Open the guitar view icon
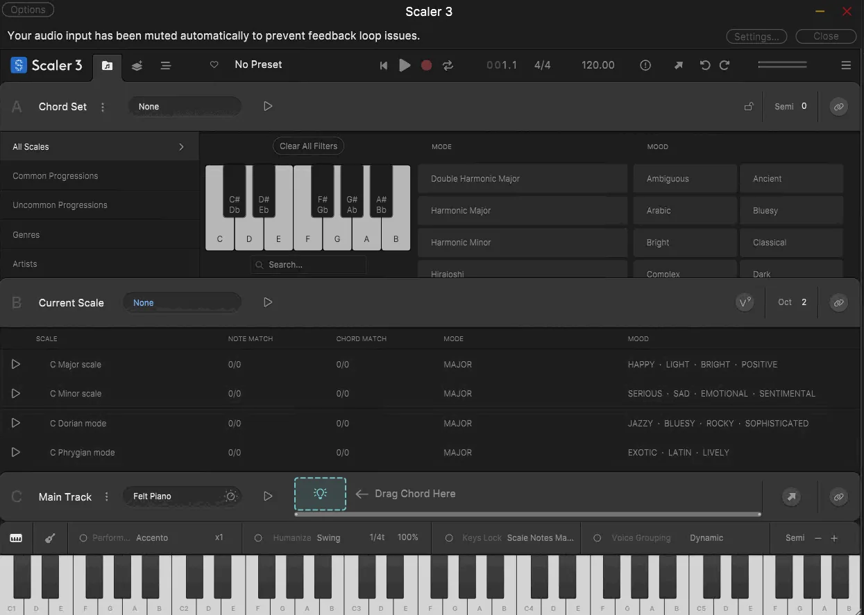The height and width of the screenshot is (615, 864). coord(50,538)
